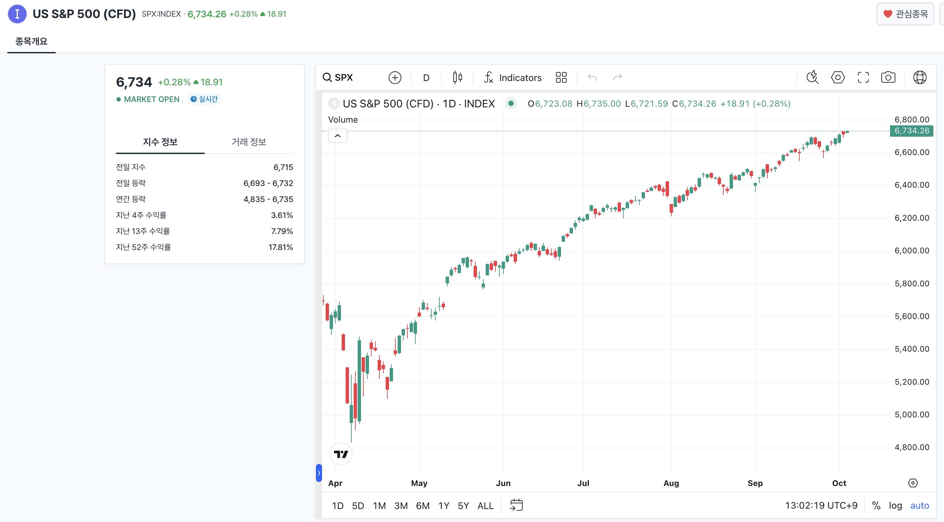Click the MARKET OPEN status text
Image resolution: width=944 pixels, height=522 pixels.
click(152, 99)
